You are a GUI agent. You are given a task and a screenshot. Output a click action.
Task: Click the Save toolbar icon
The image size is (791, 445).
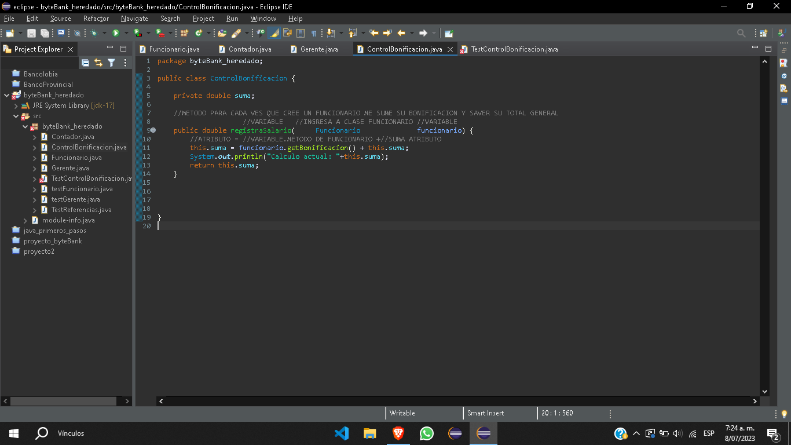(x=31, y=33)
